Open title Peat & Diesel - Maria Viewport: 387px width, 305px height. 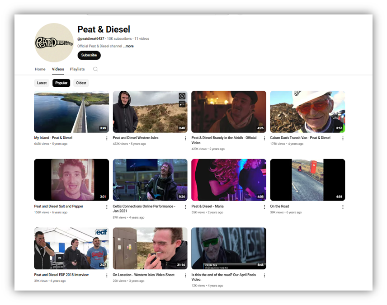[208, 206]
